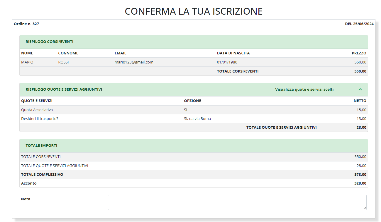Click the 'Conferma la tua iscrizione' page title

tap(194, 11)
